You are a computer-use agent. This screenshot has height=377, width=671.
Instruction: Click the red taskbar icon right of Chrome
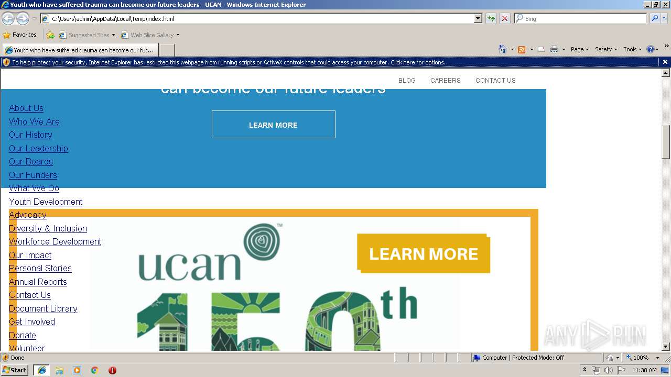[x=112, y=370]
